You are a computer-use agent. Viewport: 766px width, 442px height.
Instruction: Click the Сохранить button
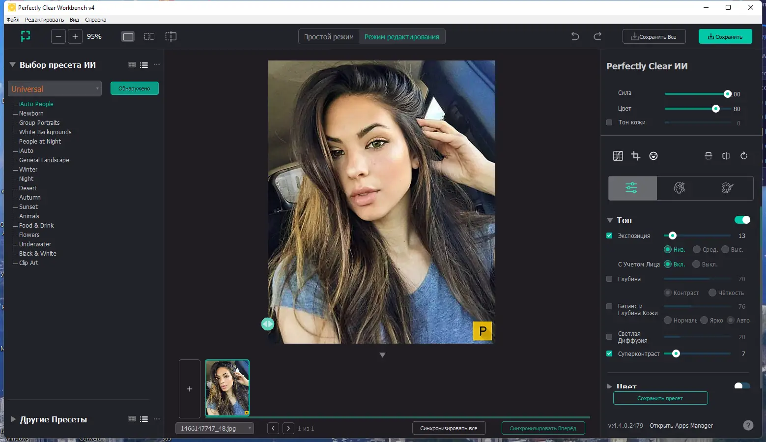tap(725, 36)
